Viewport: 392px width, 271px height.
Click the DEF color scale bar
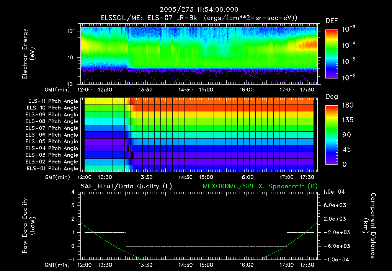click(332, 54)
